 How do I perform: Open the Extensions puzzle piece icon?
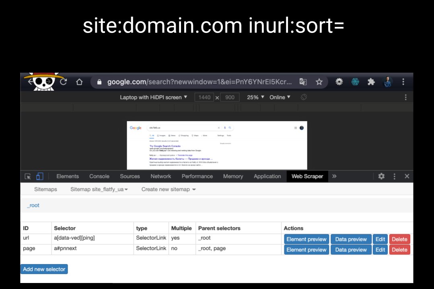coord(371,82)
